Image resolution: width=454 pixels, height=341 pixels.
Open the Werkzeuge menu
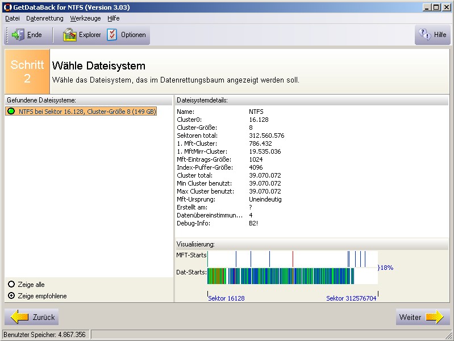coord(85,18)
